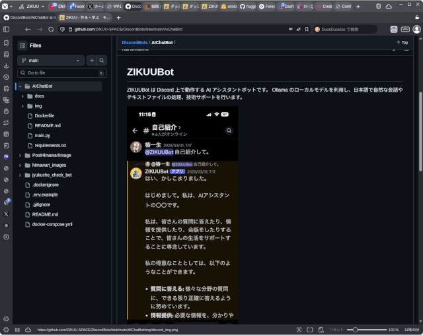This screenshot has height=335, width=423.
Task: Open sync status cloud in status bar
Action: [28, 330]
